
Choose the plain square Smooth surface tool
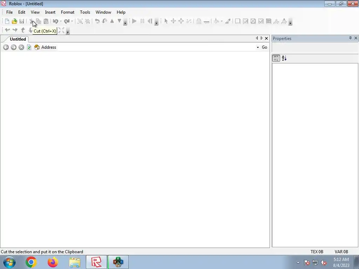tap(238, 21)
